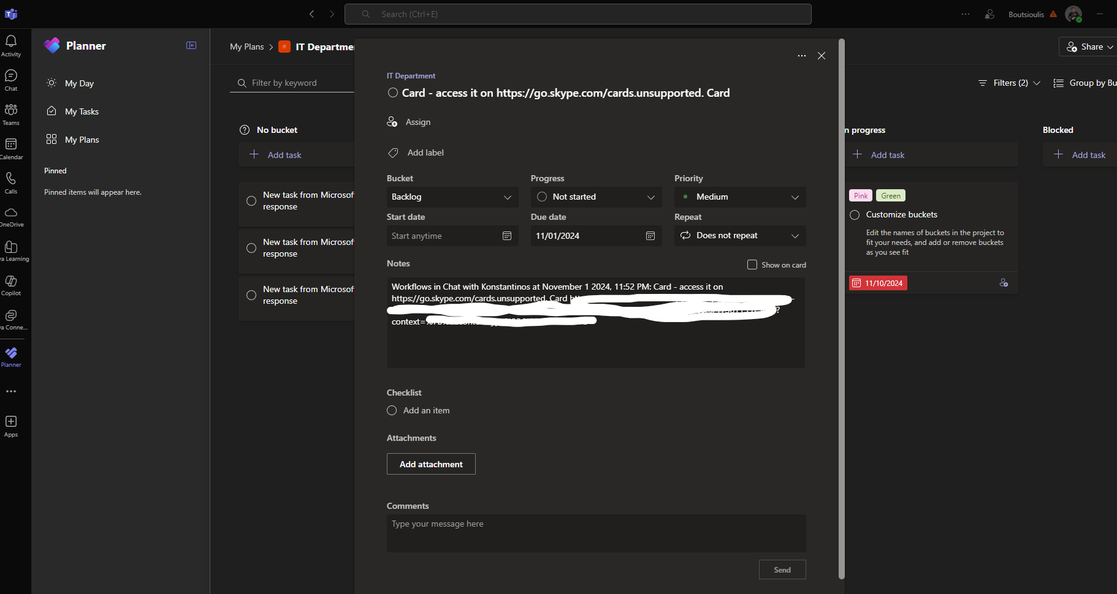Expand the Filters (2) dropdown
The width and height of the screenshot is (1117, 594).
coord(1009,83)
